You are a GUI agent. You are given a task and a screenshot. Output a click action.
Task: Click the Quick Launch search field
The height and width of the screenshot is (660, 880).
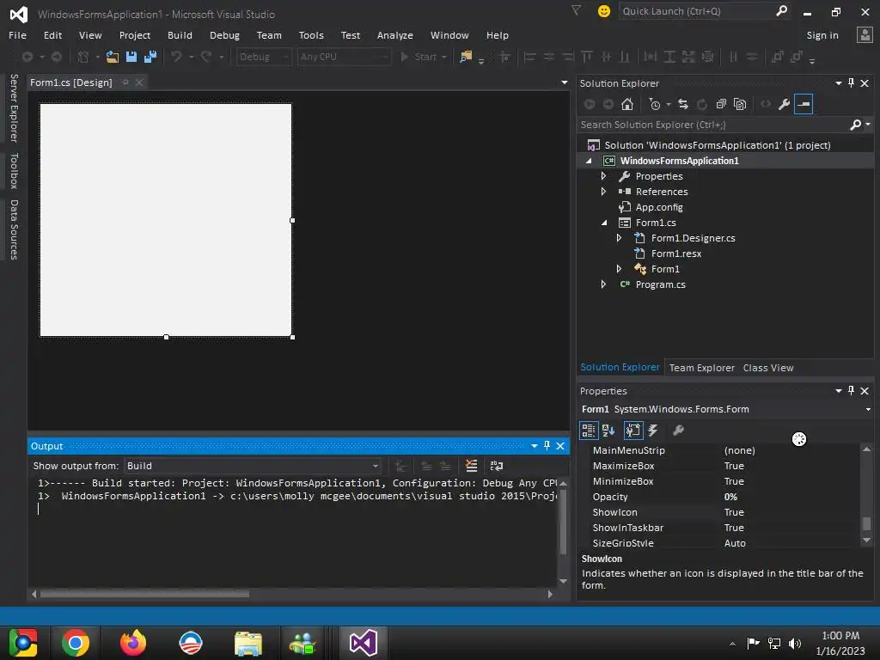point(698,11)
